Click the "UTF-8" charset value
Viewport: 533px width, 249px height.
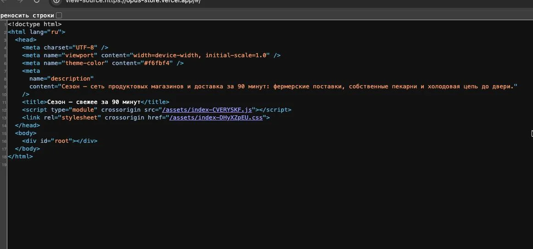(85, 48)
